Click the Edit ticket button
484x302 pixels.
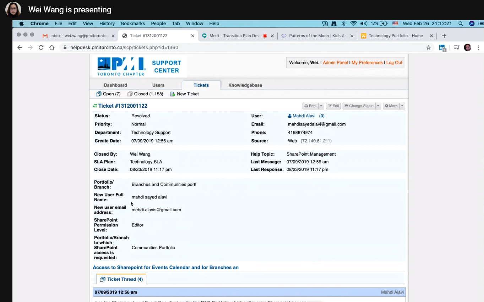point(333,106)
